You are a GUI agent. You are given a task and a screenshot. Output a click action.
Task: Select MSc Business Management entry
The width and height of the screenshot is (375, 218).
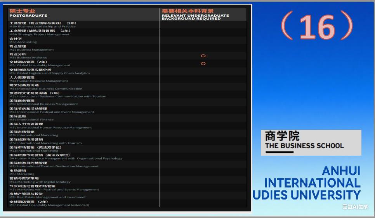point(31,48)
